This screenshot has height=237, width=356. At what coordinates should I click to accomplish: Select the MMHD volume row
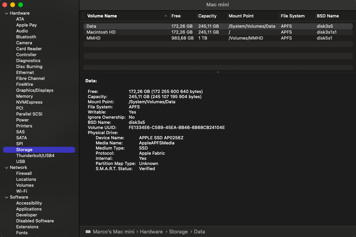click(x=218, y=38)
